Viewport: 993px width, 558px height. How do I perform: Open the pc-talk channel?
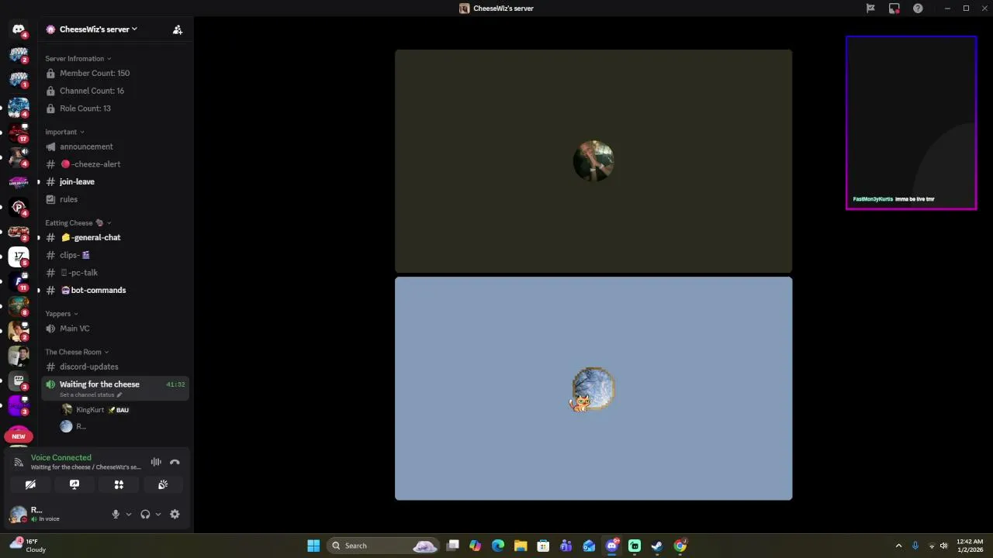point(116,273)
